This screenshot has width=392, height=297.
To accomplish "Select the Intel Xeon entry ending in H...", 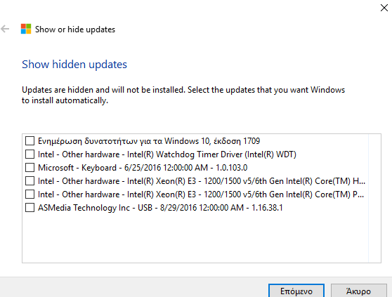I will click(202, 181).
